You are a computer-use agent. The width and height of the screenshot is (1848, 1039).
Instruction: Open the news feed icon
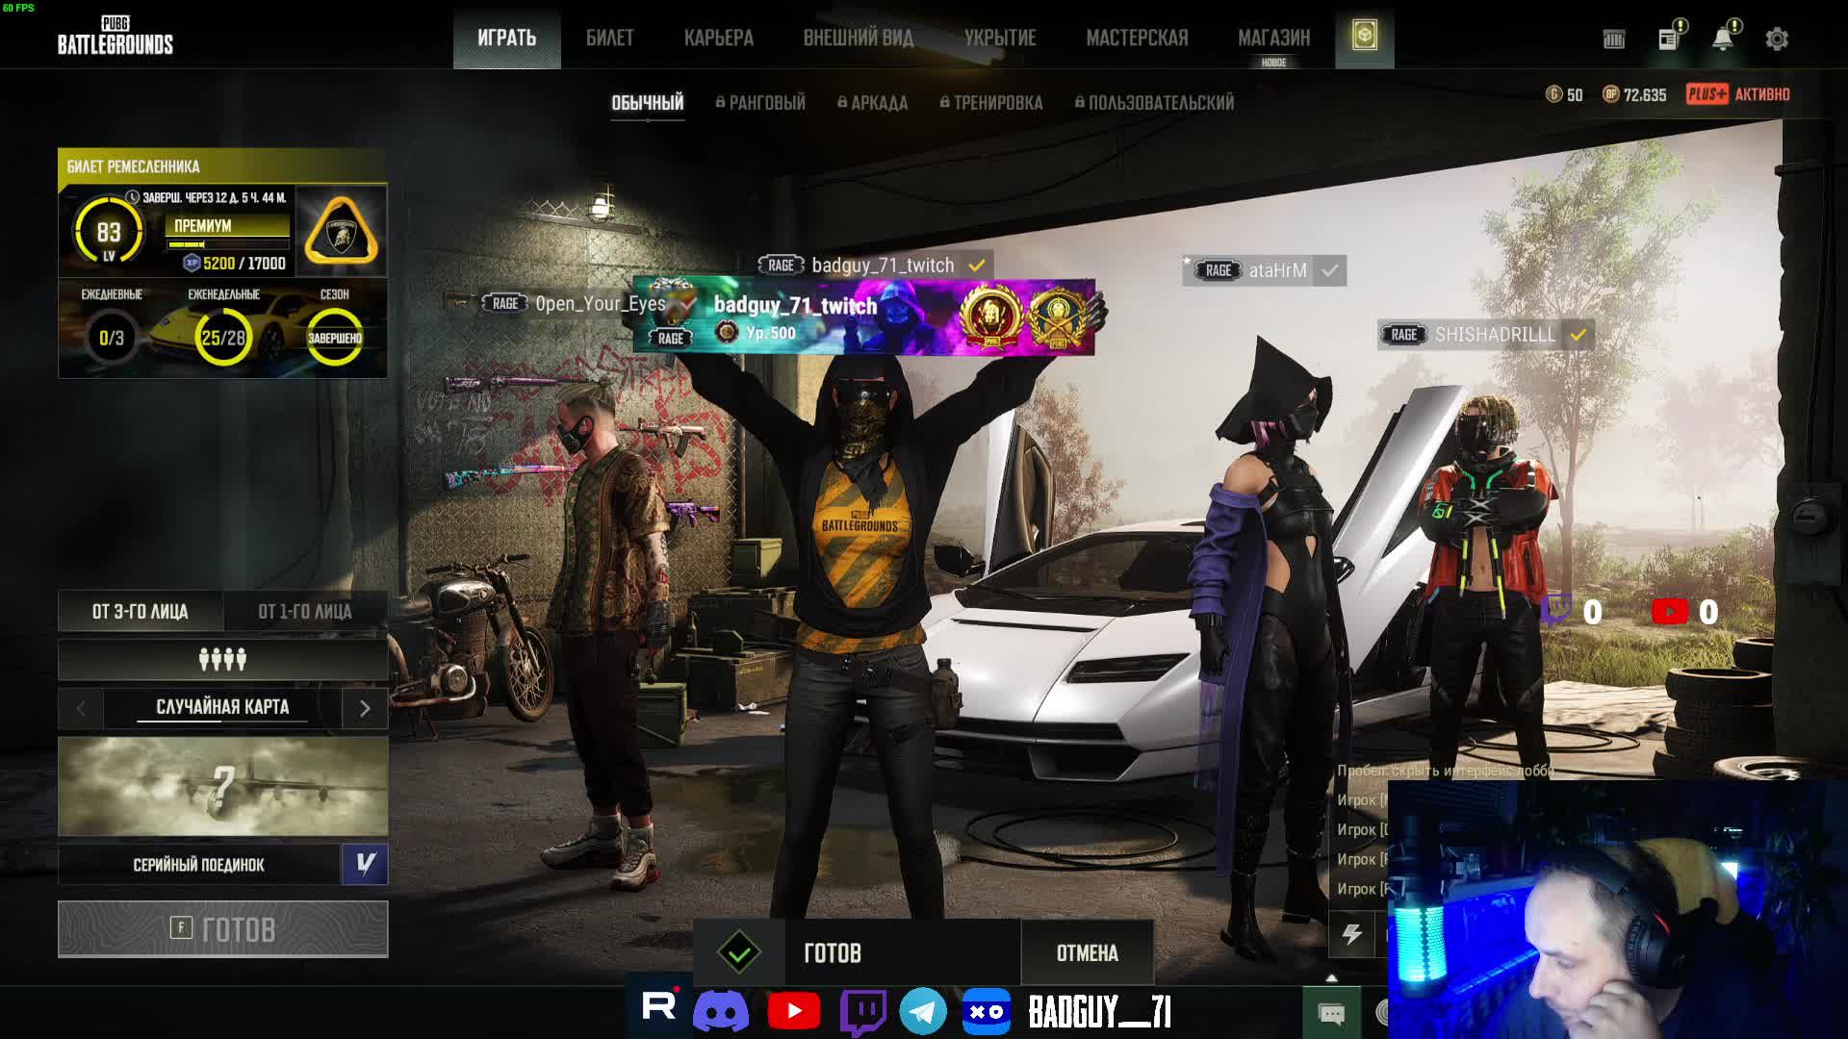point(1668,39)
